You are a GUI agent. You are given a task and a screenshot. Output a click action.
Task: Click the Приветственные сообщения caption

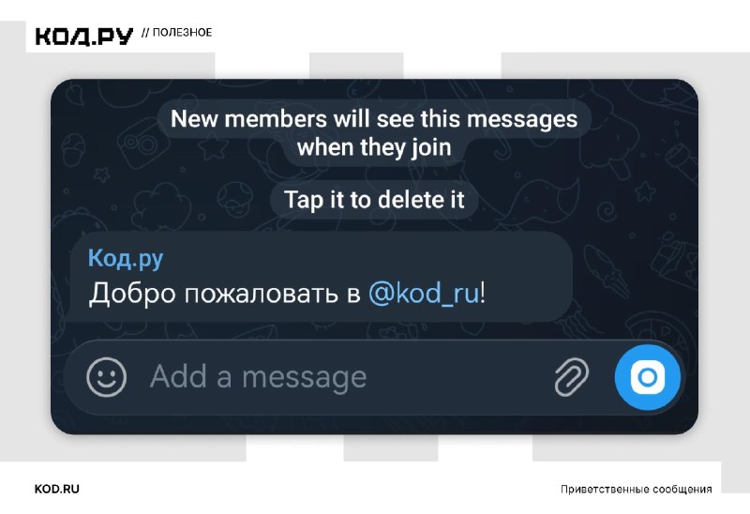pyautogui.click(x=637, y=489)
